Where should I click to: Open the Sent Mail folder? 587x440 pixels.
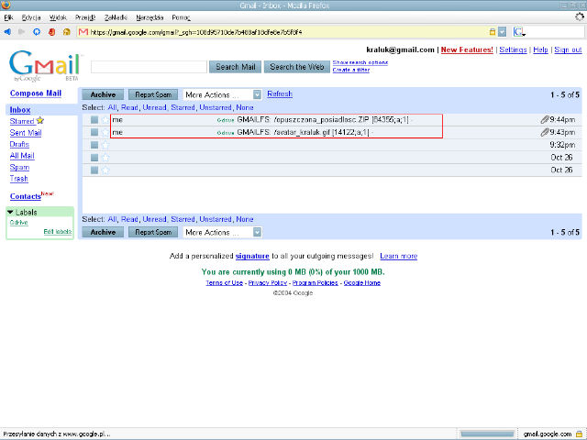pos(26,133)
